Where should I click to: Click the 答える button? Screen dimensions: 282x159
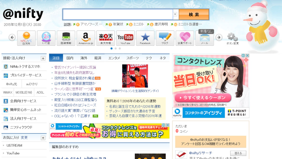click(238, 153)
